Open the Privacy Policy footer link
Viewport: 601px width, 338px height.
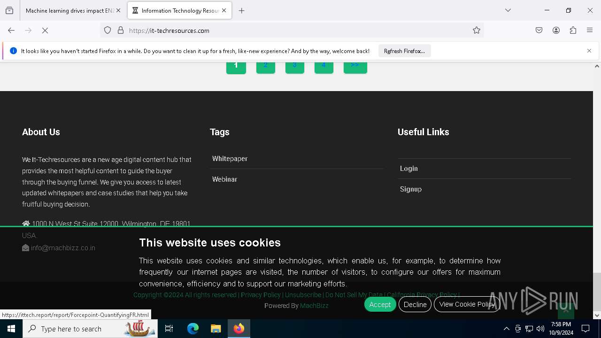point(261,295)
